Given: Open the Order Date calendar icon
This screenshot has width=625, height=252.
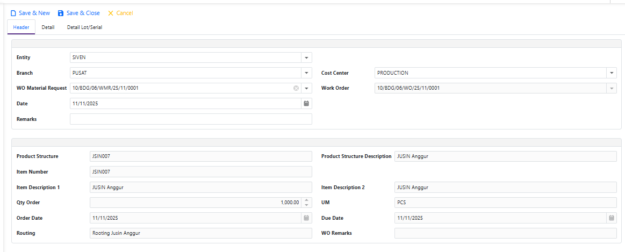Looking at the screenshot, I should [306, 218].
